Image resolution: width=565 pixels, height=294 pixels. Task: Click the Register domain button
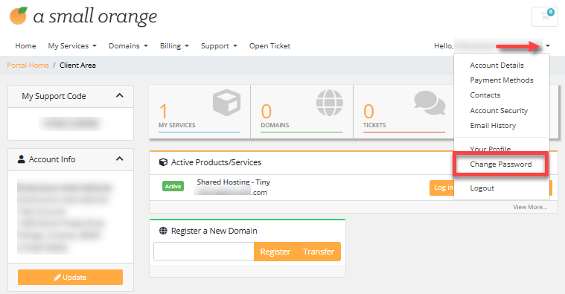pos(275,252)
